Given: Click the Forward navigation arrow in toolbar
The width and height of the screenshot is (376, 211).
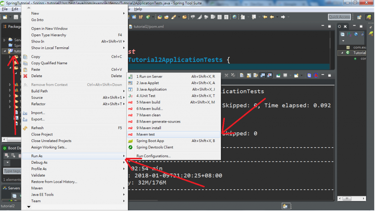Looking at the screenshot, I should click(283, 17).
